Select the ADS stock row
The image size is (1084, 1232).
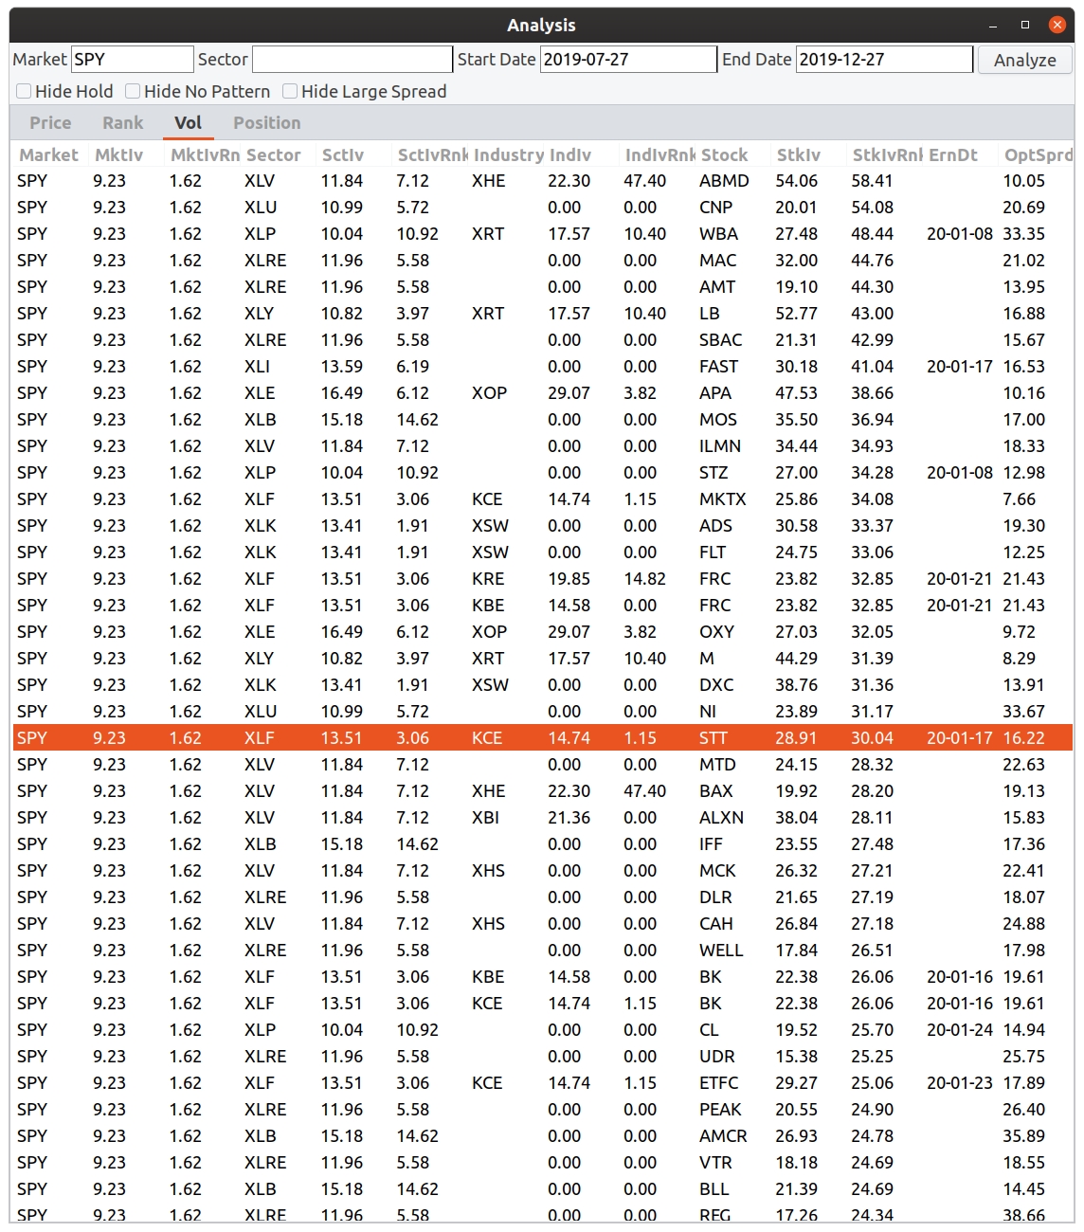(x=543, y=526)
